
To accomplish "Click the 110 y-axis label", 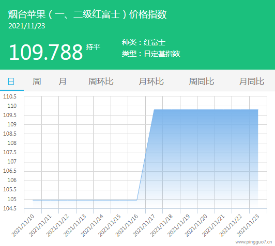I will point(12,106).
